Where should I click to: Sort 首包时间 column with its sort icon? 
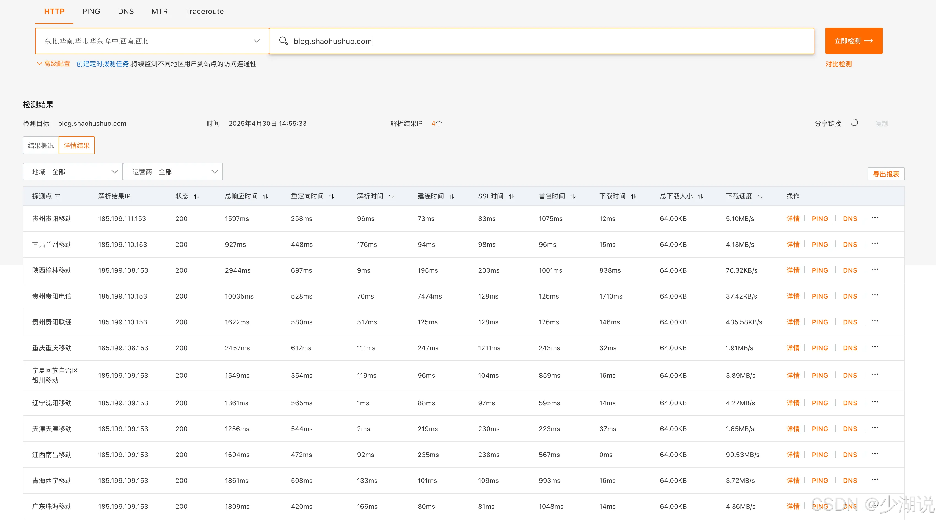(573, 196)
